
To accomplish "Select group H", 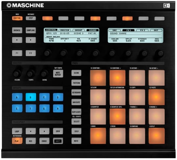I will click(x=58, y=109).
